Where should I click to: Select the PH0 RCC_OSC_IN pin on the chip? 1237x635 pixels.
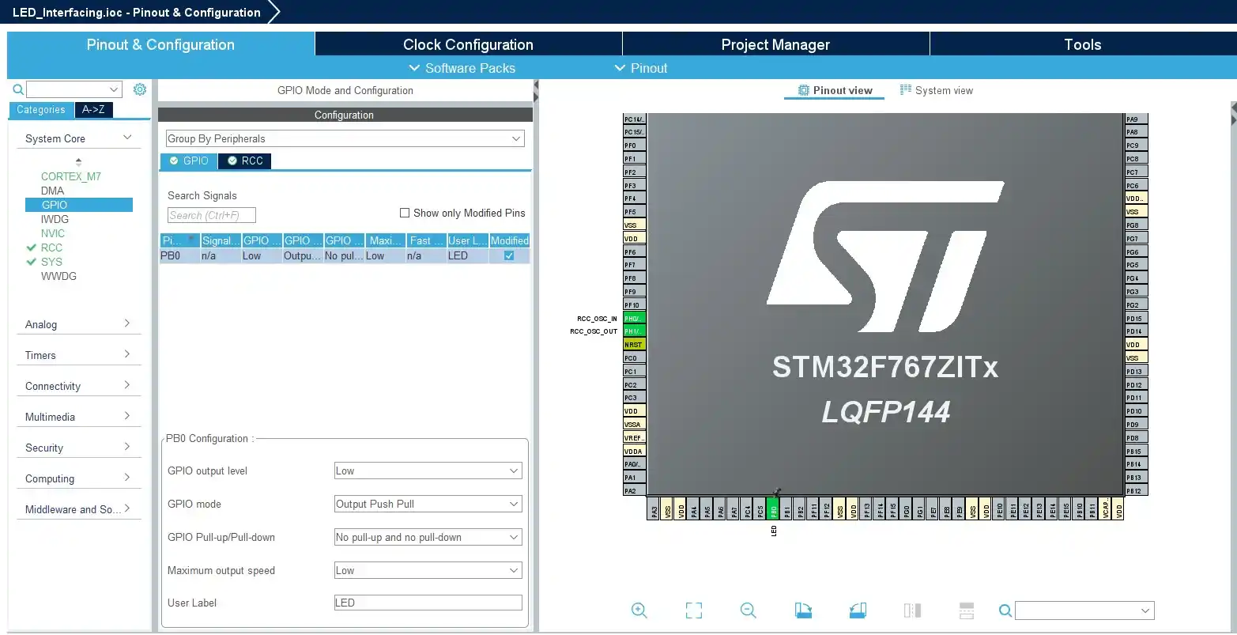tap(634, 319)
